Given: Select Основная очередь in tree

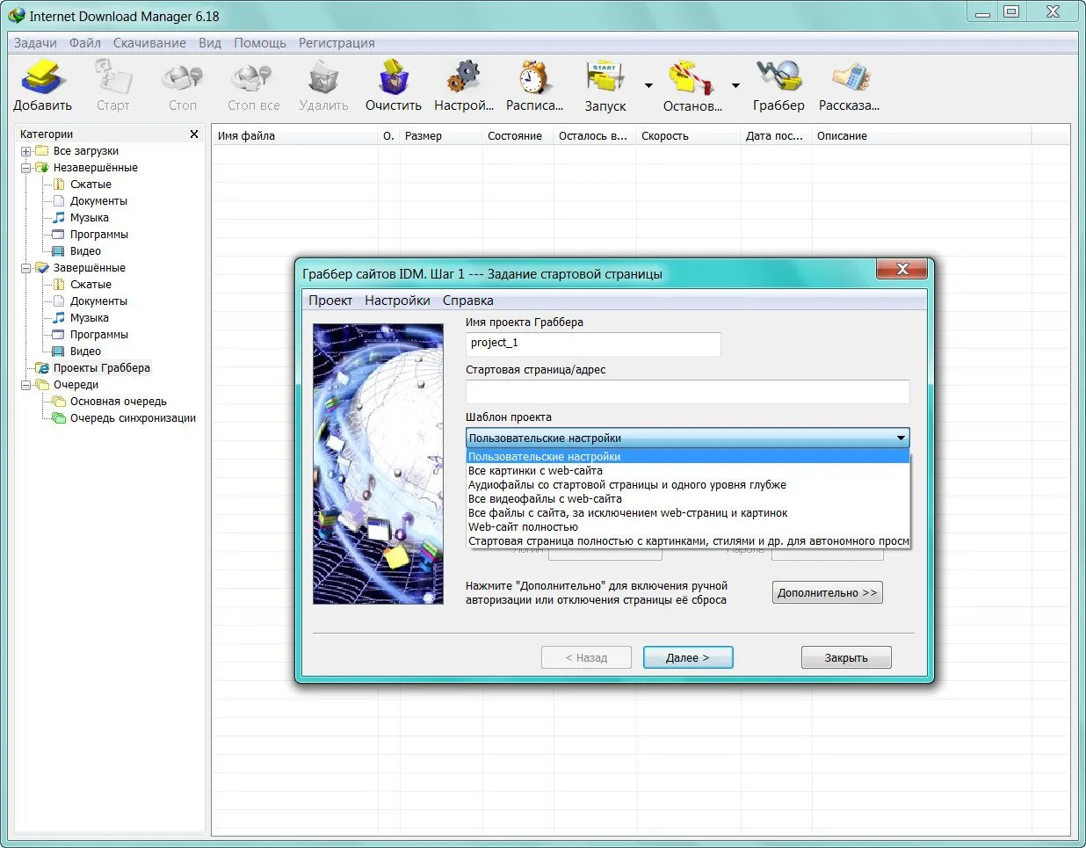Looking at the screenshot, I should [119, 402].
